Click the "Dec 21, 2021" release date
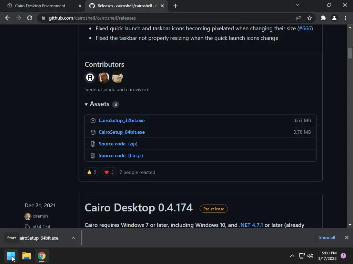 (x=40, y=206)
